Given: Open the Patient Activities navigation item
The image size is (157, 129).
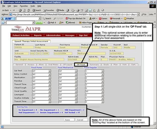Looking at the screenshot, I should (21, 35).
